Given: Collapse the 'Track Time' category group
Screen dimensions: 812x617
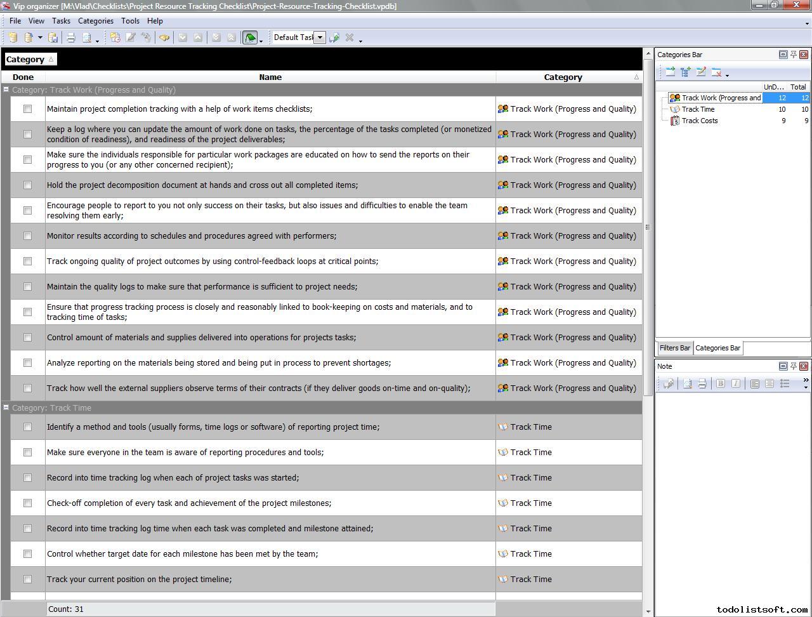Looking at the screenshot, I should coord(6,408).
